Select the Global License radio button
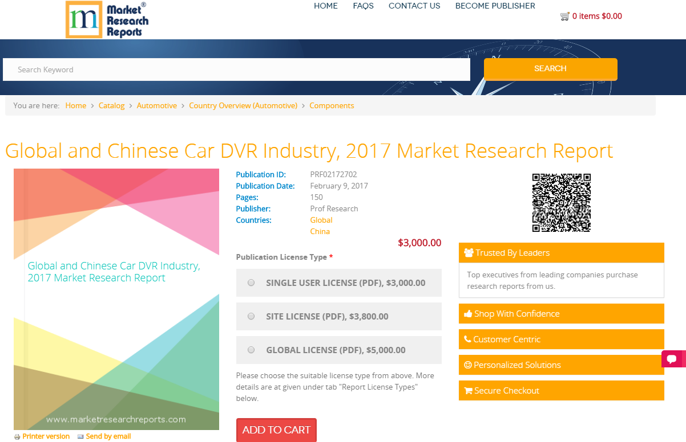Viewport: 686px width, 442px height. click(x=251, y=350)
